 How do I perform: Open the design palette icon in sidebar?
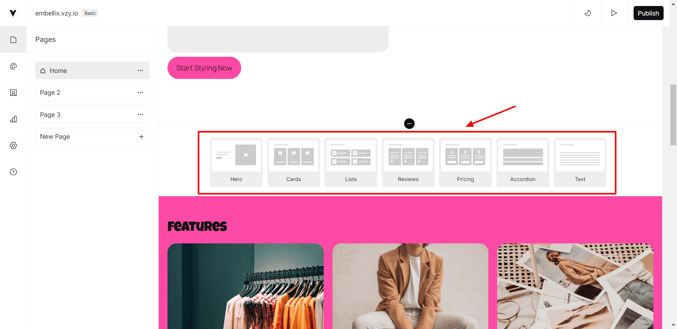point(13,66)
